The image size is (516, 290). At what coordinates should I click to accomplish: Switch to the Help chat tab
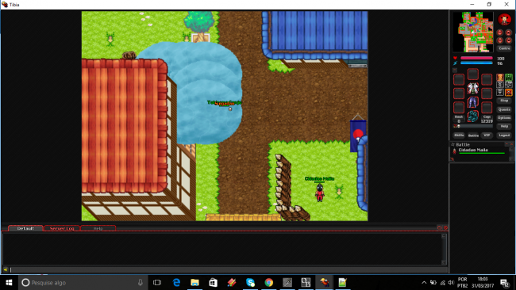pyautogui.click(x=98, y=228)
